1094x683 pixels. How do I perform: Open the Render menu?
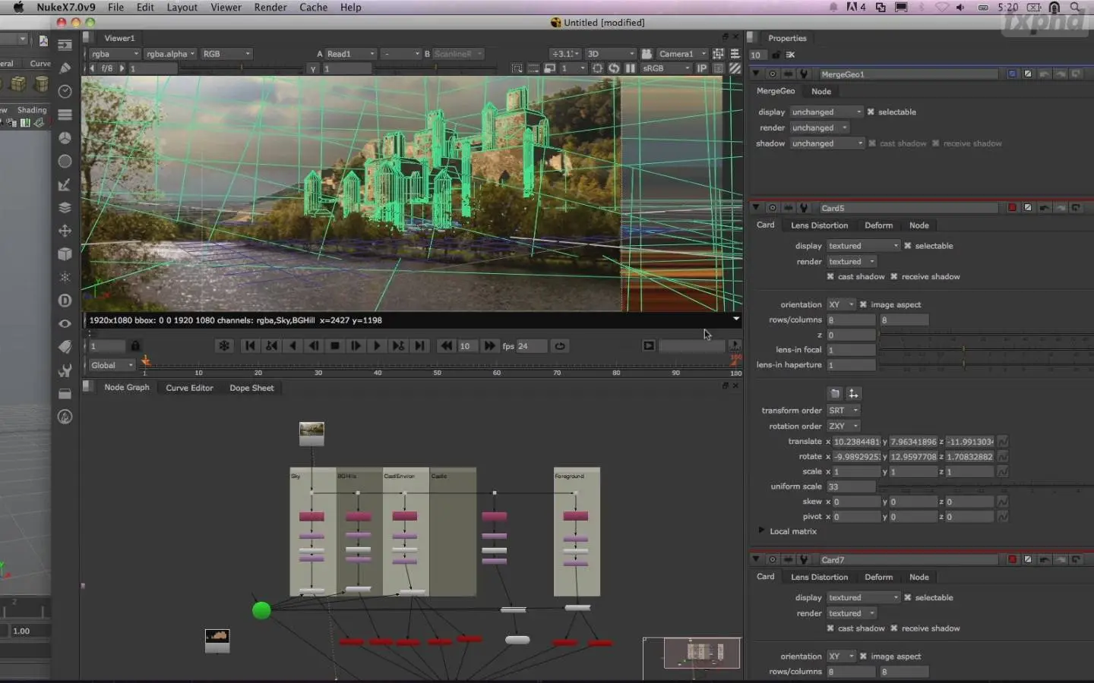(270, 8)
